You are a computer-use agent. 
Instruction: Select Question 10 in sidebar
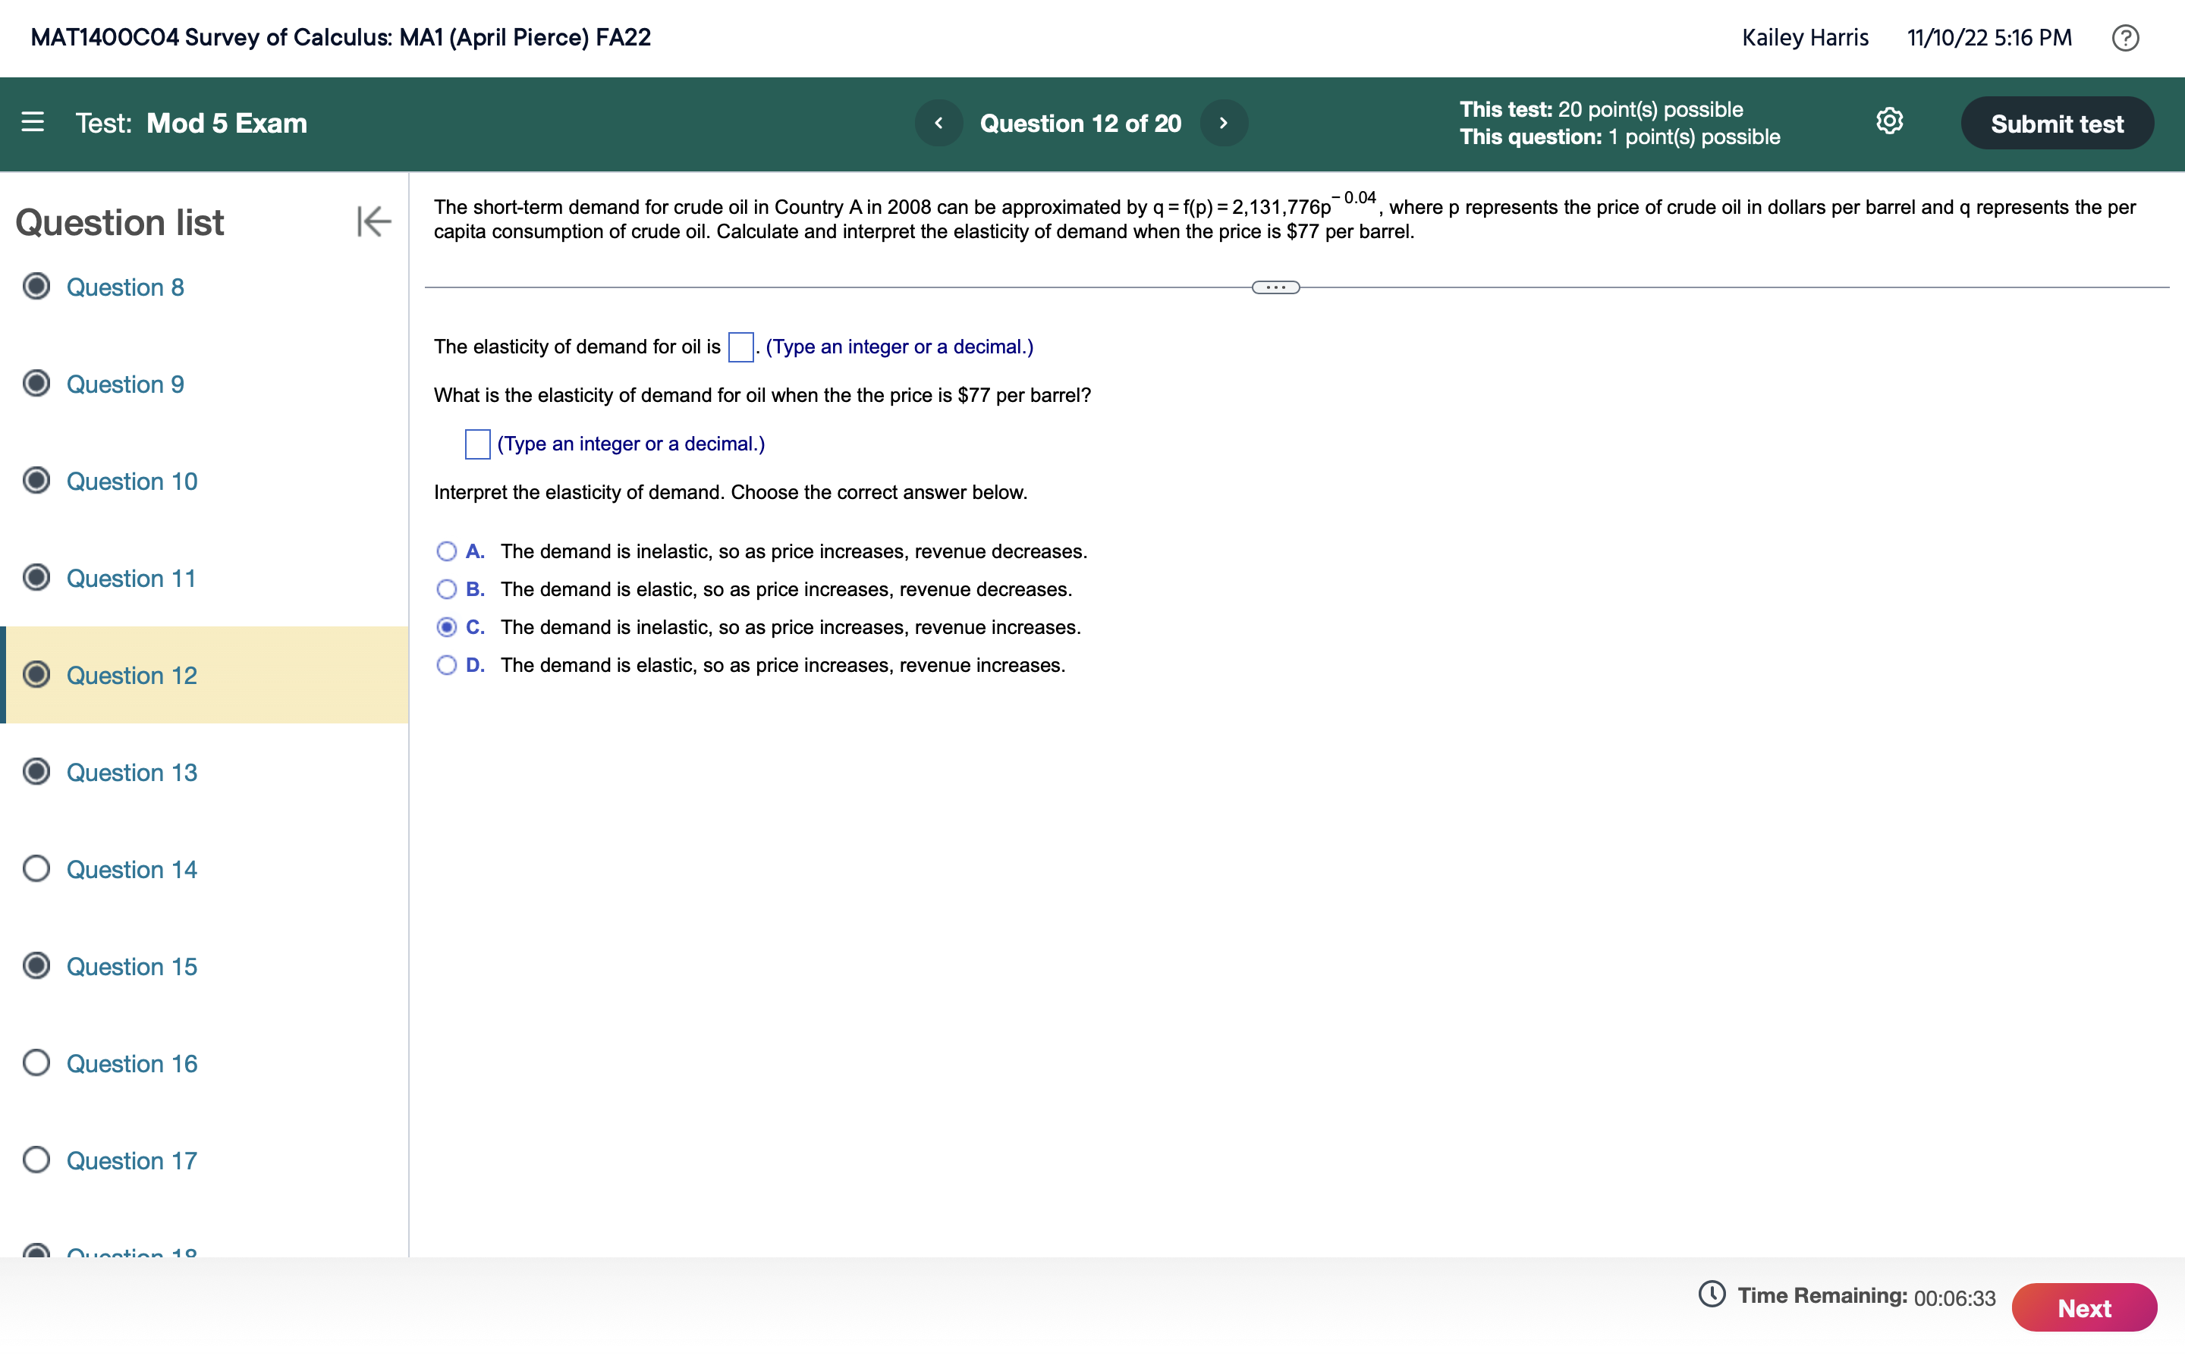coord(132,480)
